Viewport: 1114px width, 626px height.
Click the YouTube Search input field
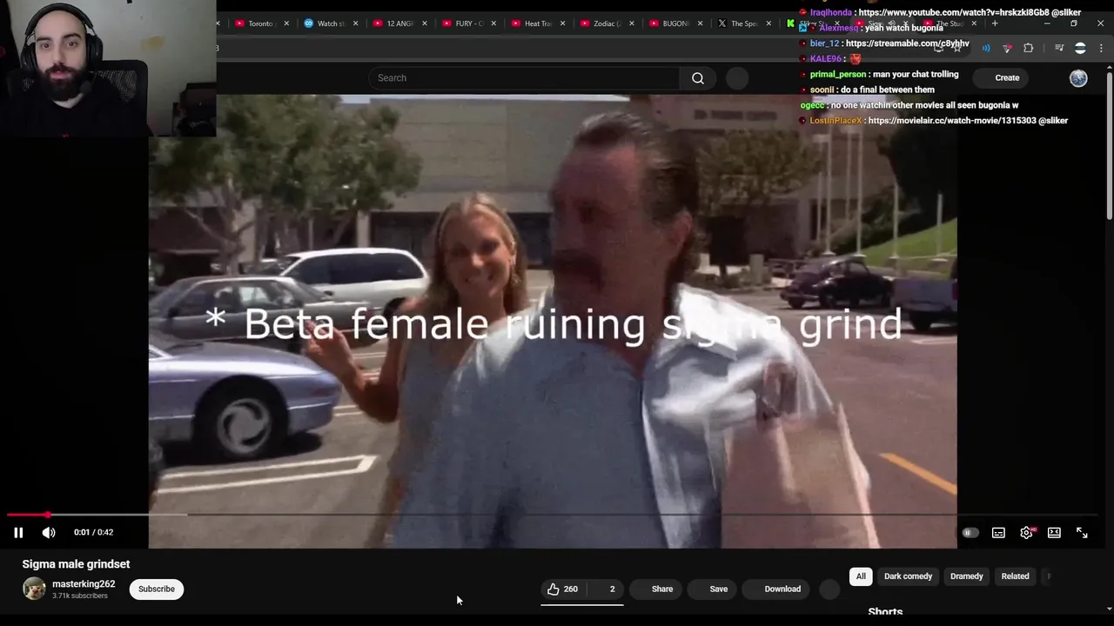pos(525,78)
